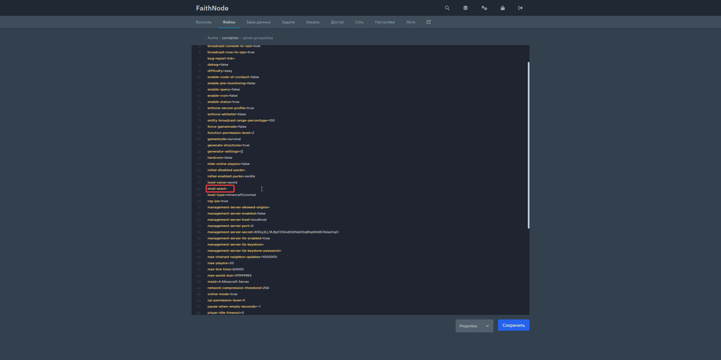Screen dimensions: 721x360
Task: Navigate to container breadcrumb link
Action: pyautogui.click(x=230, y=38)
